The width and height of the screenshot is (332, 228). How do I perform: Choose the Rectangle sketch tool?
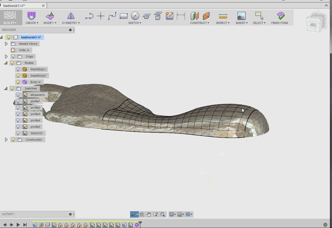[x=123, y=16]
